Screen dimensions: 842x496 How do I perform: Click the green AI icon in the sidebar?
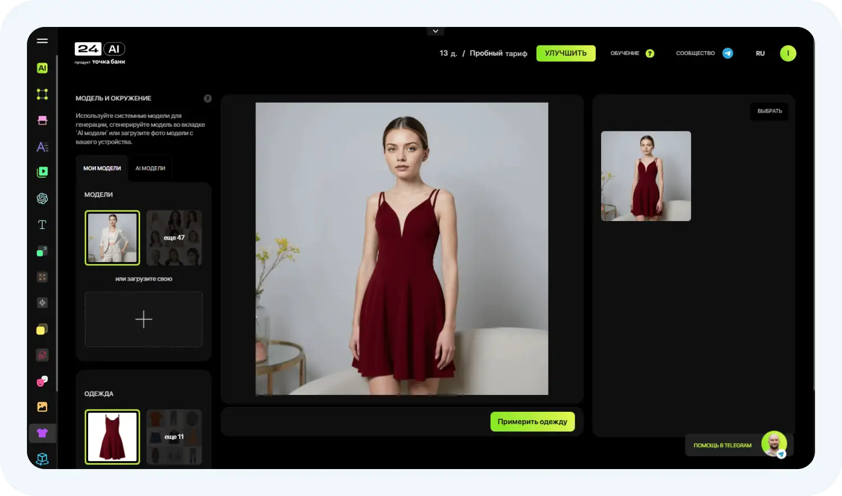pos(42,68)
